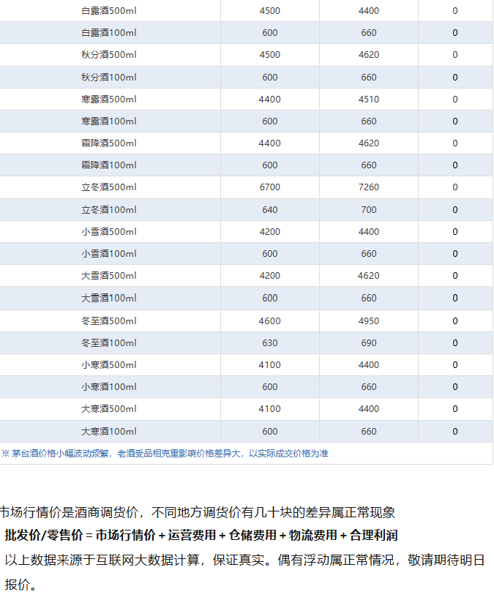Click price 7260 in 立冬酒500ml row
The image size is (494, 600).
coord(369,187)
